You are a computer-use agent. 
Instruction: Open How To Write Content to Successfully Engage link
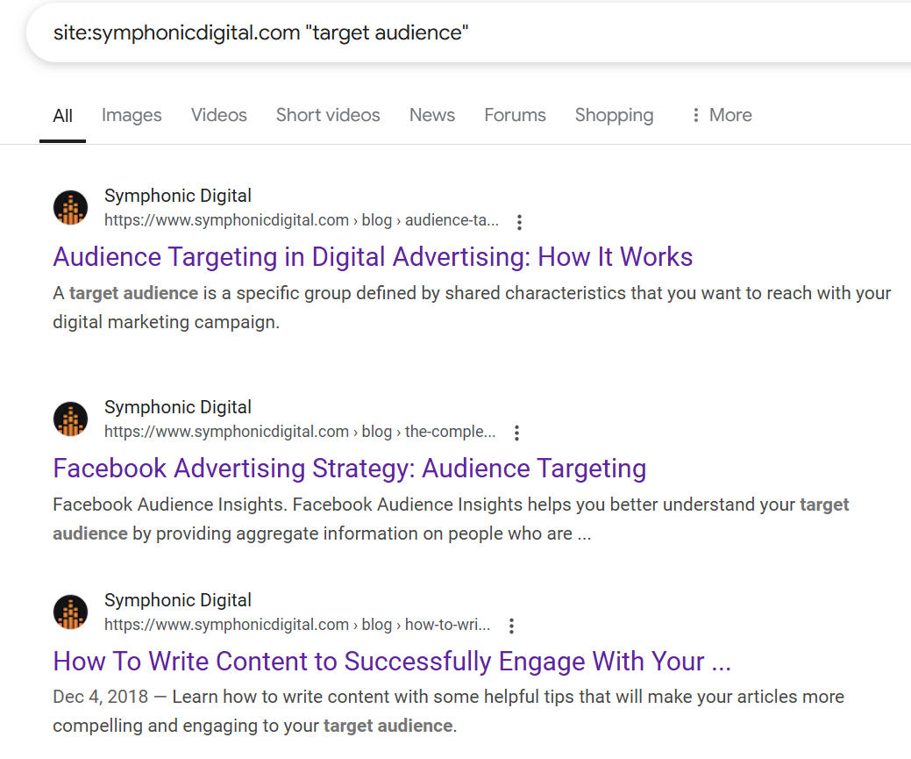coord(392,662)
